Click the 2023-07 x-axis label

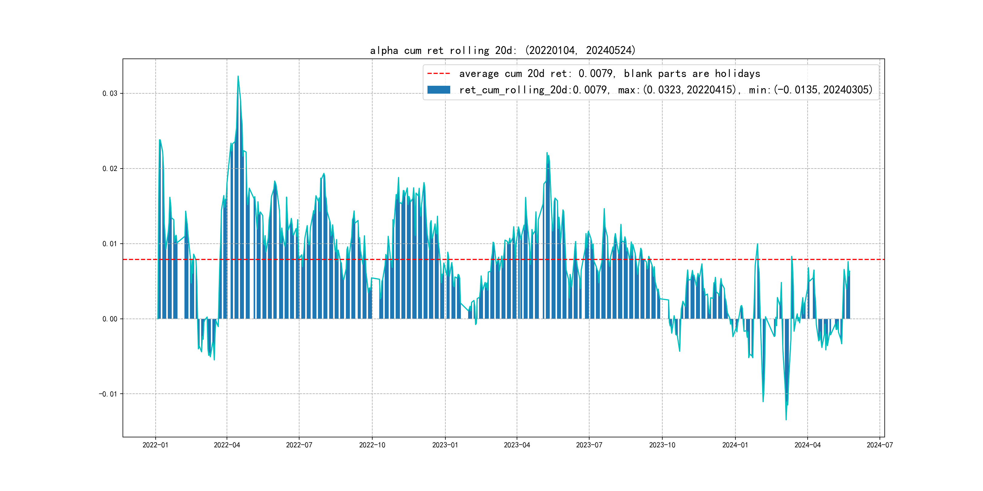589,445
